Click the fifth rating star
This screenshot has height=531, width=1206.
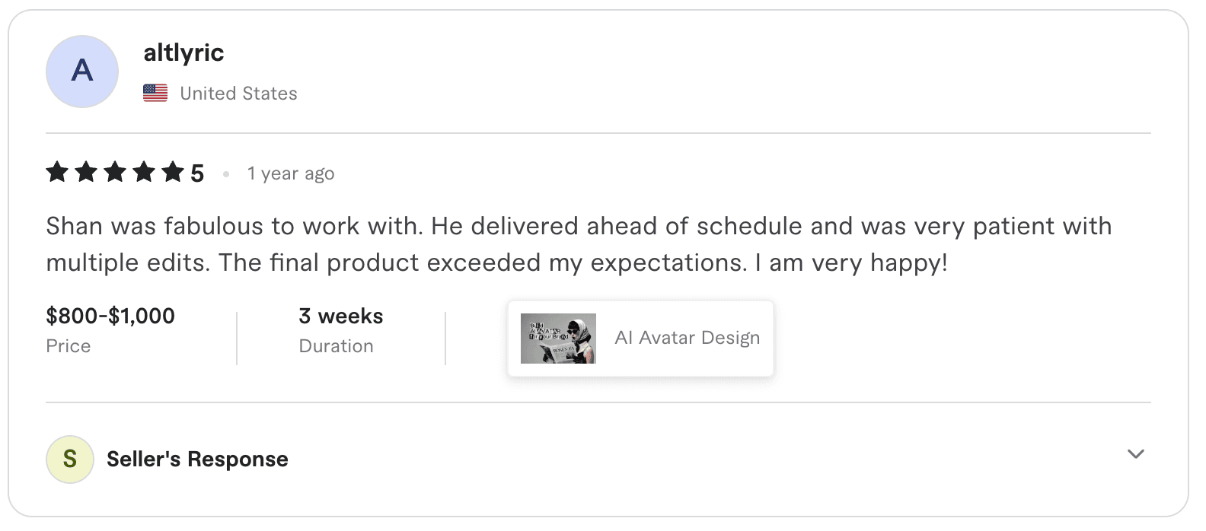(173, 173)
